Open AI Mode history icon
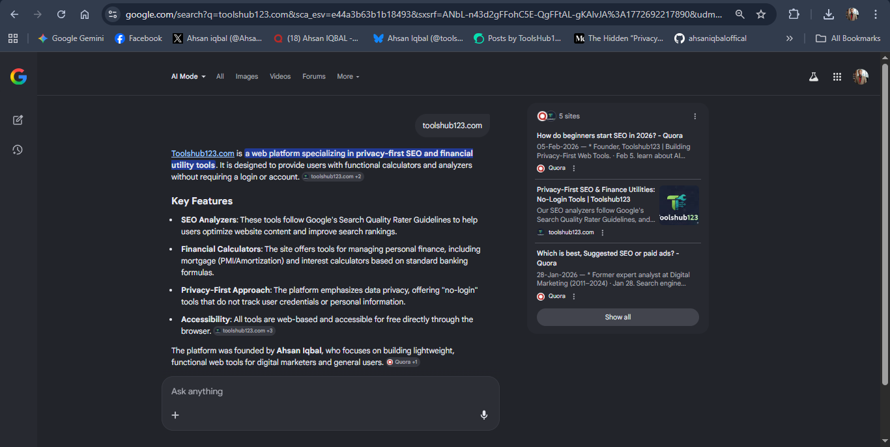 [x=18, y=150]
